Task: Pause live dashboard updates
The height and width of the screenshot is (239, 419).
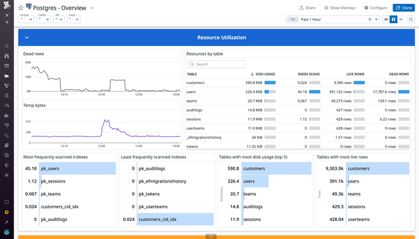Action: point(393,19)
